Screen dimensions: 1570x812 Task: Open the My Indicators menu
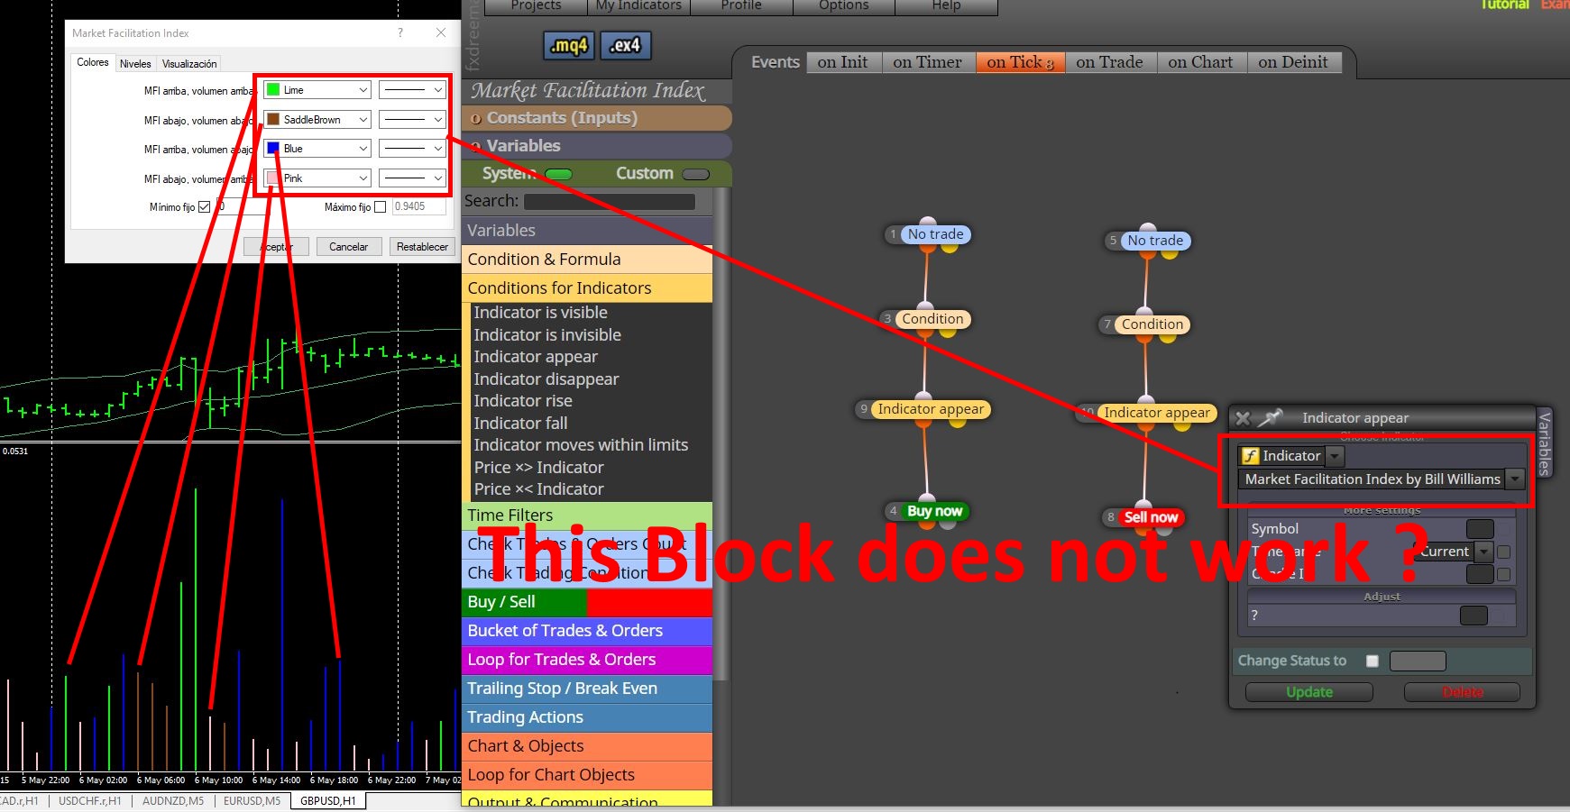pyautogui.click(x=638, y=6)
